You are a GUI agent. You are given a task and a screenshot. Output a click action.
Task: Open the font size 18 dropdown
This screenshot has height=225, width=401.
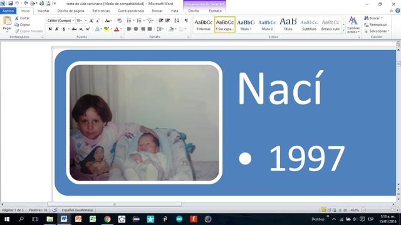point(86,21)
